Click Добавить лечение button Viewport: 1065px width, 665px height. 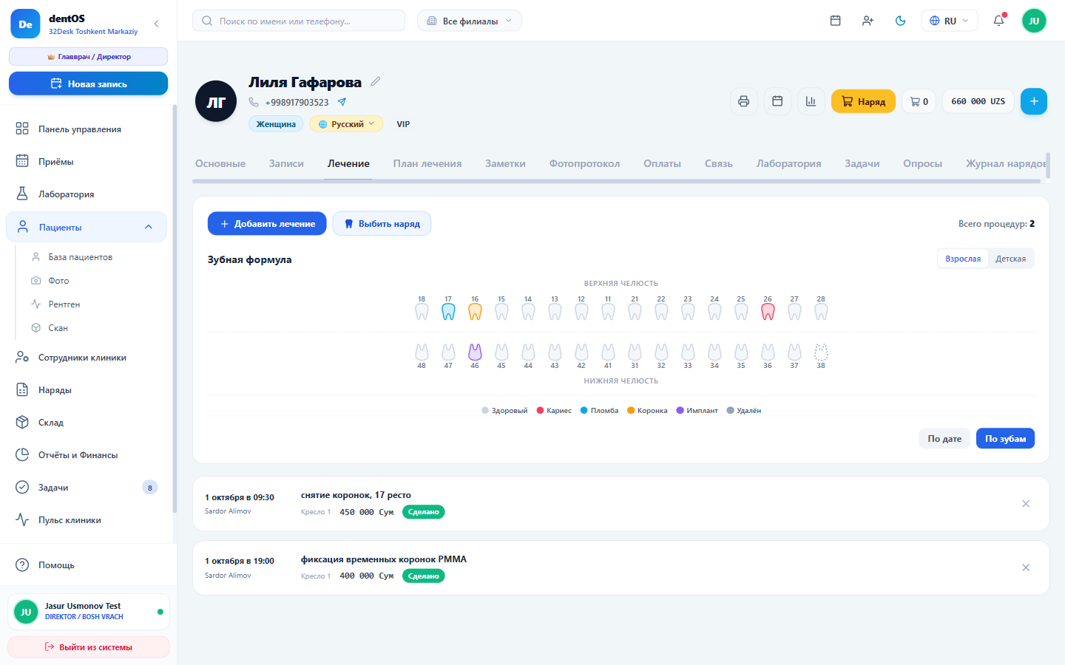(x=267, y=223)
